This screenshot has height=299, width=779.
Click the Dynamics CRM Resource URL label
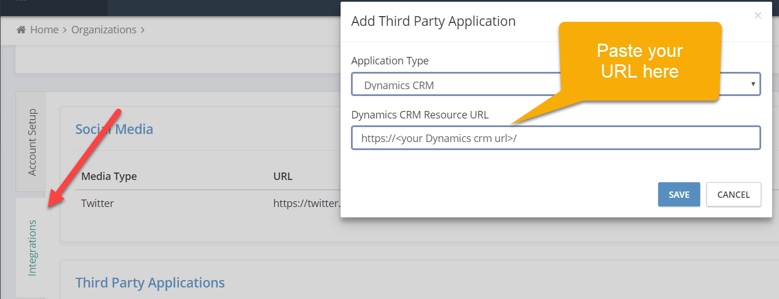[x=420, y=114]
